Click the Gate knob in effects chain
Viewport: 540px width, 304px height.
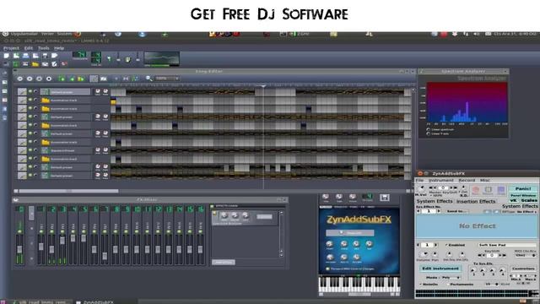click(x=246, y=215)
